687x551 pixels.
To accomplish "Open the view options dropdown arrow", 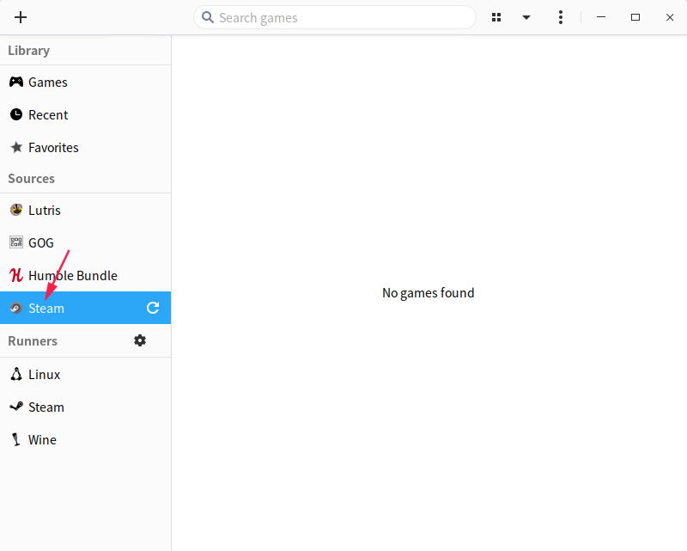I will [526, 17].
